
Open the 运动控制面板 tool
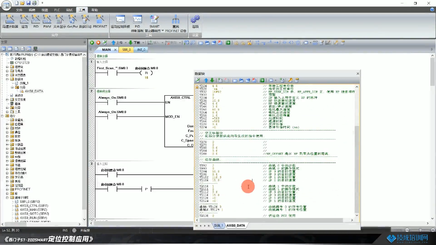(x=120, y=22)
